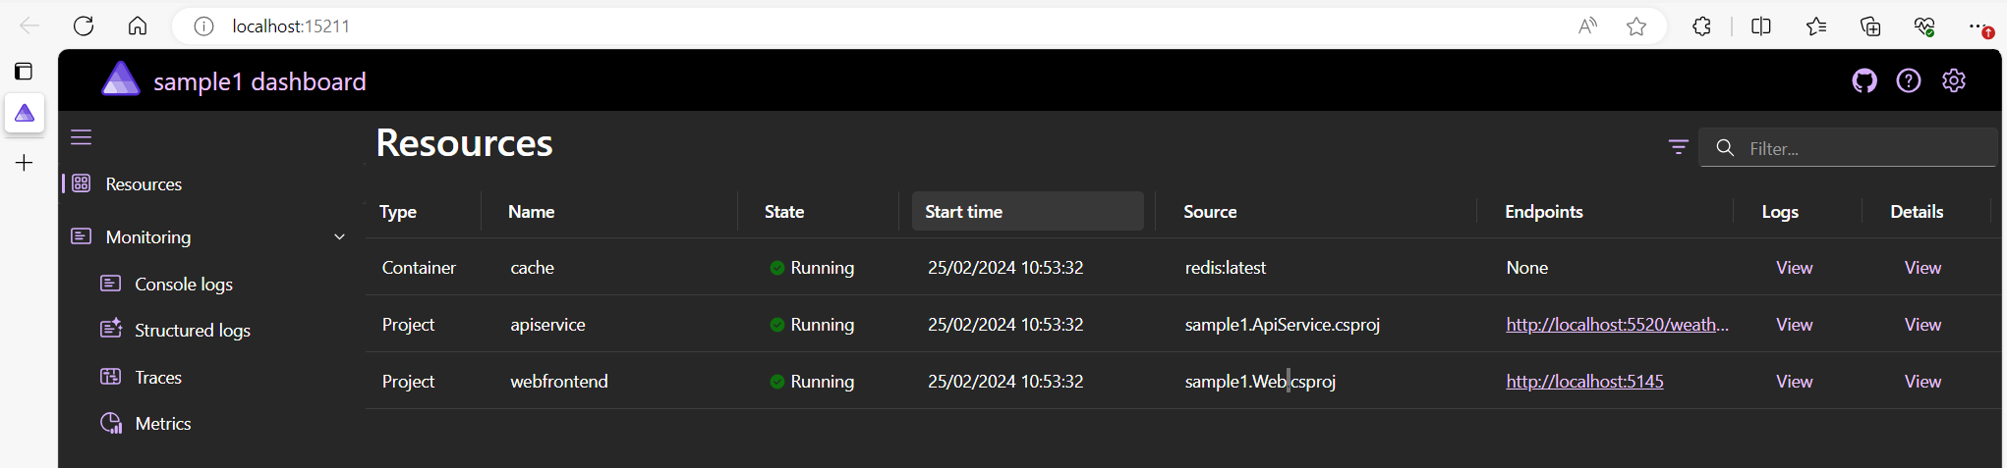Click the resource filter options icon
Image resolution: width=2007 pixels, height=468 pixels.
(x=1678, y=147)
